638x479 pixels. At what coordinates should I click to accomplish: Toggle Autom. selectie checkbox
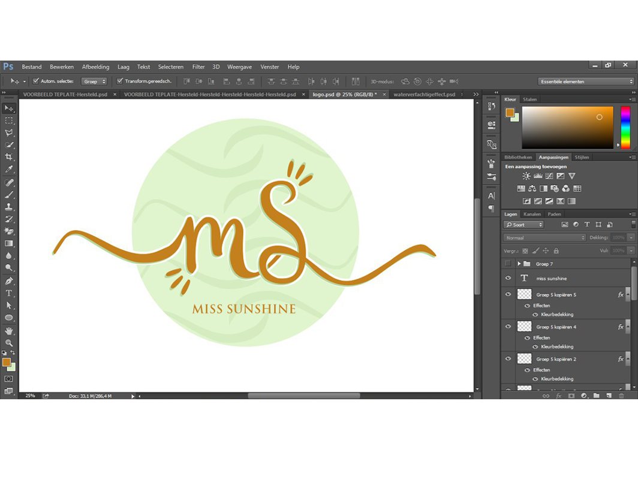coord(36,81)
